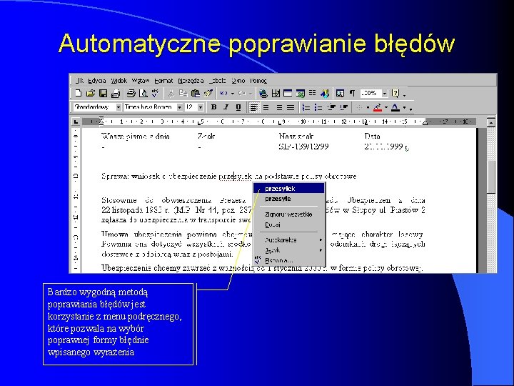The height and width of the screenshot is (386, 514).
Task: Redo the last undone action
Action: (x=242, y=94)
